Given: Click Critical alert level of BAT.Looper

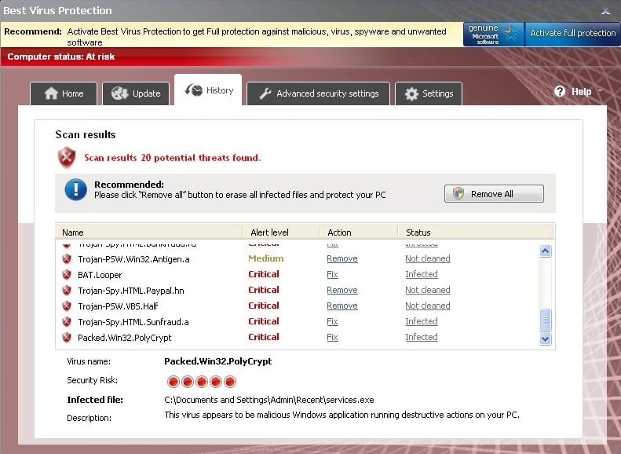Looking at the screenshot, I should coord(264,274).
